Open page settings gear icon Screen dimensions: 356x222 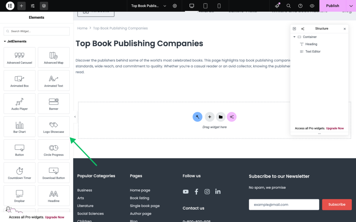tap(175, 6)
